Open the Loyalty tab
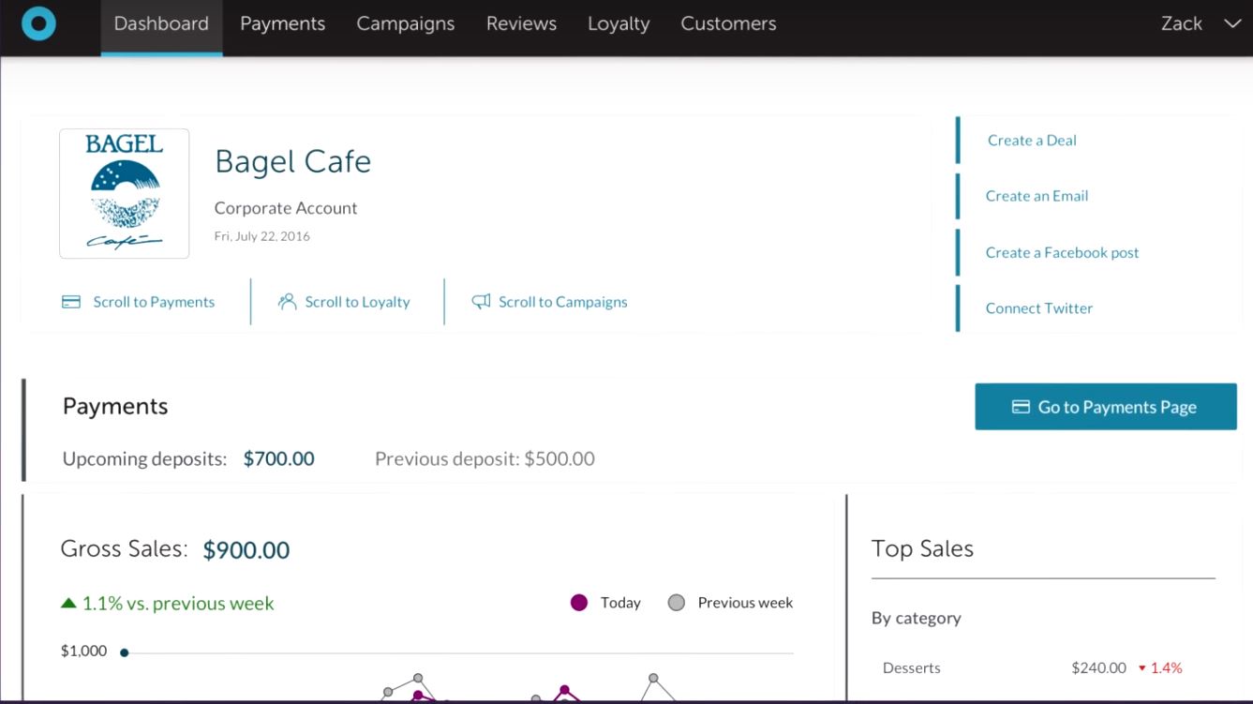The width and height of the screenshot is (1253, 704). [x=618, y=24]
